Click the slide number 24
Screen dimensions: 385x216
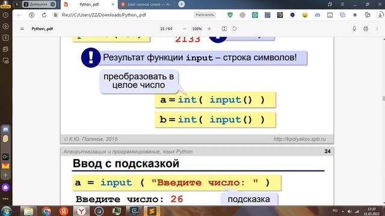tap(327, 151)
